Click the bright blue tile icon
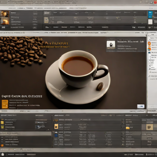 click(x=150, y=15)
